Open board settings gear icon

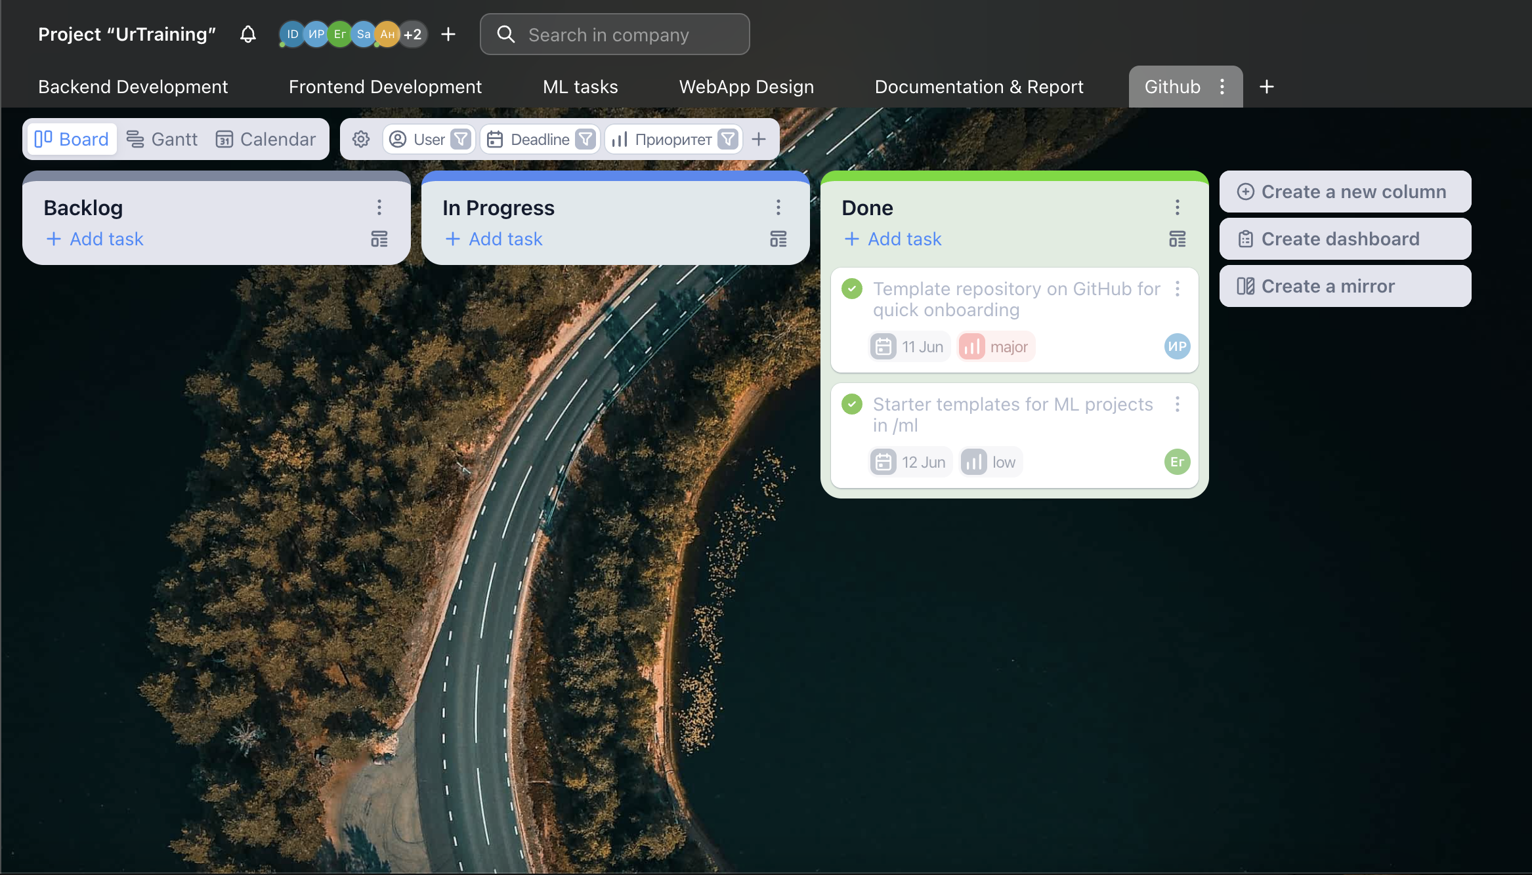click(x=361, y=139)
